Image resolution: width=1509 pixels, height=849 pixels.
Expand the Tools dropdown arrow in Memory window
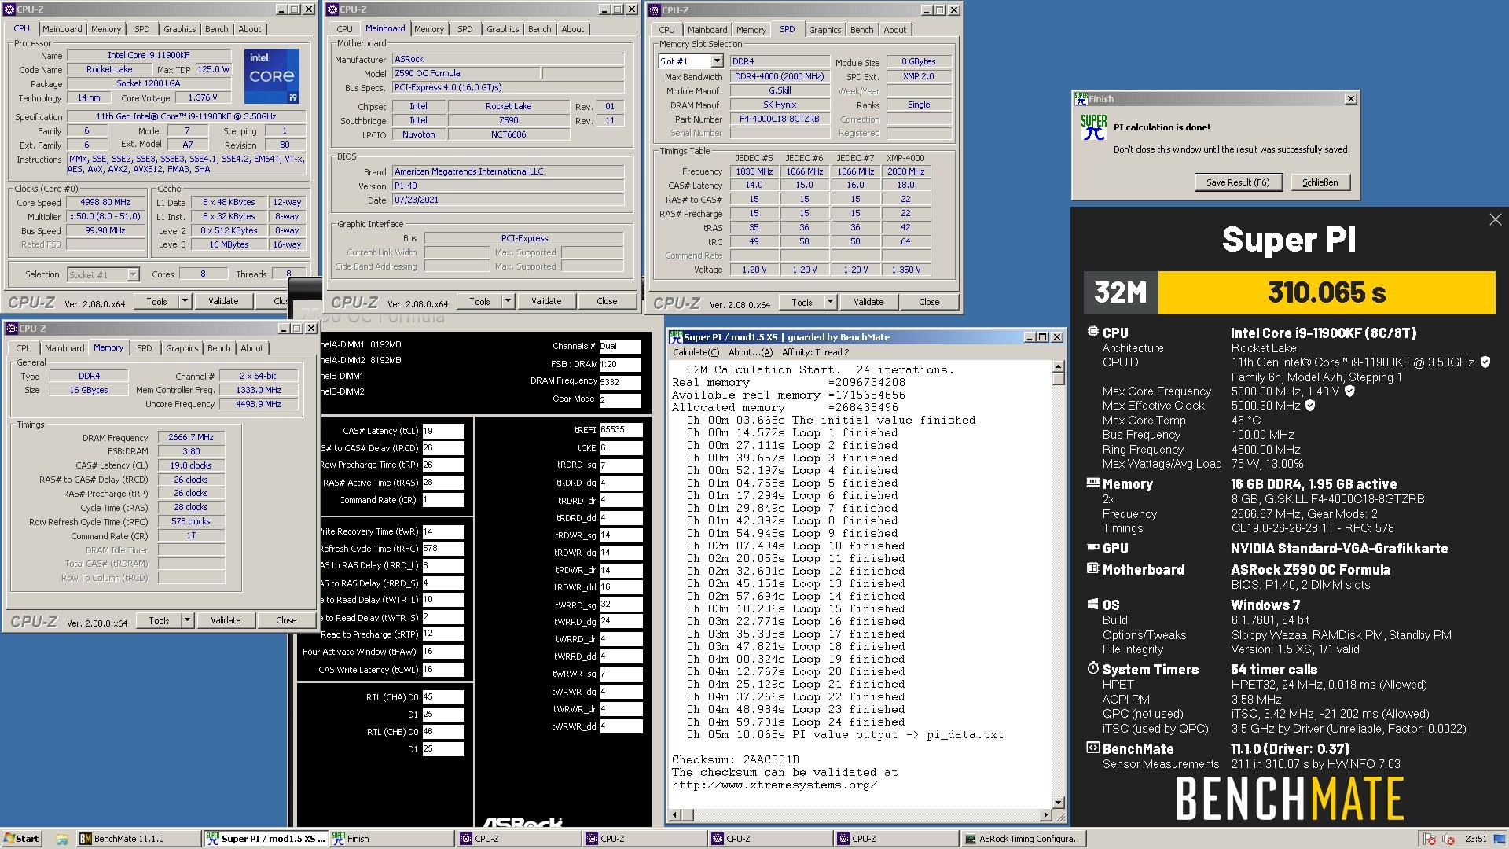click(x=187, y=620)
